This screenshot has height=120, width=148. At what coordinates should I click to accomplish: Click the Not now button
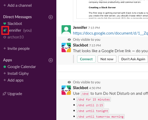(107, 59)
